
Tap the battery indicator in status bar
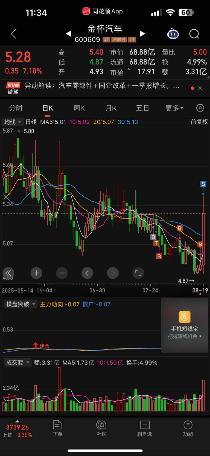(x=186, y=12)
